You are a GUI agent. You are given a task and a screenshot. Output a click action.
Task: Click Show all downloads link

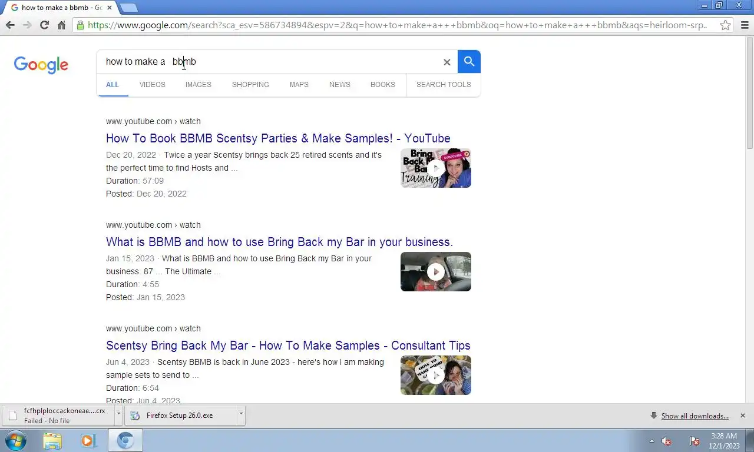click(695, 416)
